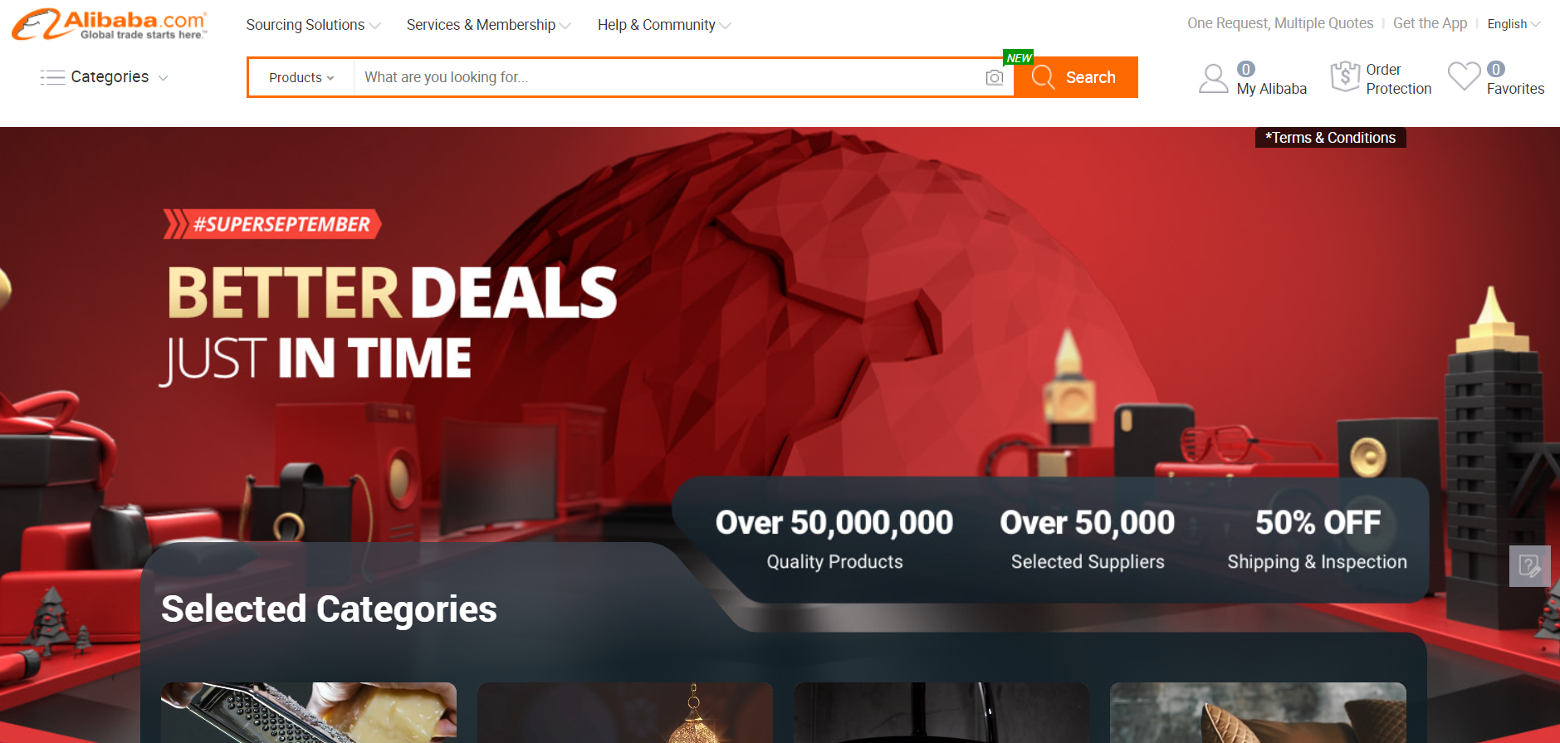Click the #SUPERSEPTEMBER banner tag
The height and width of the screenshot is (743, 1560).
click(x=272, y=224)
